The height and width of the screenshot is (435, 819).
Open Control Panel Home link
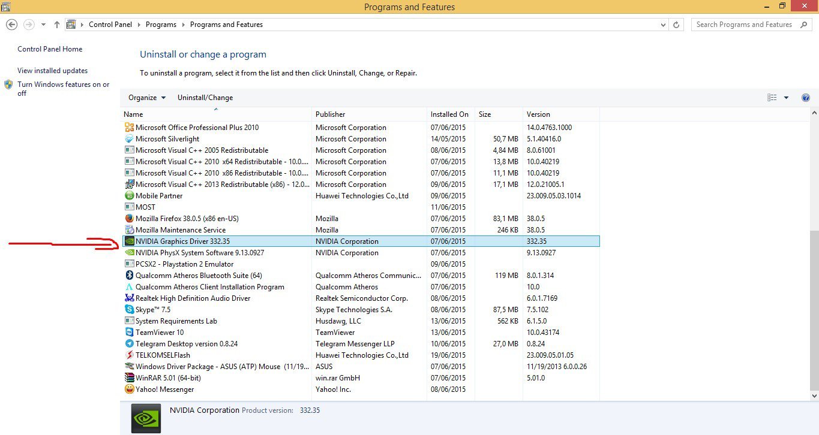(x=50, y=49)
